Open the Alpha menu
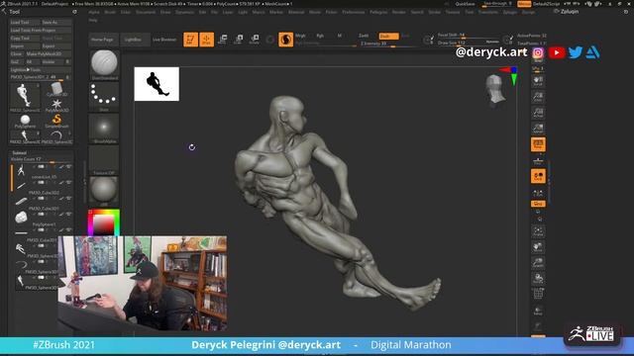 [94, 12]
